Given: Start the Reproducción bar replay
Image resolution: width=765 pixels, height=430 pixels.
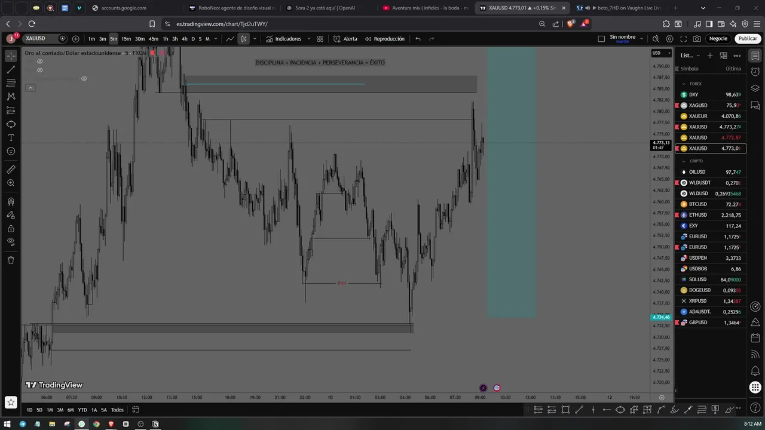Looking at the screenshot, I should [384, 39].
